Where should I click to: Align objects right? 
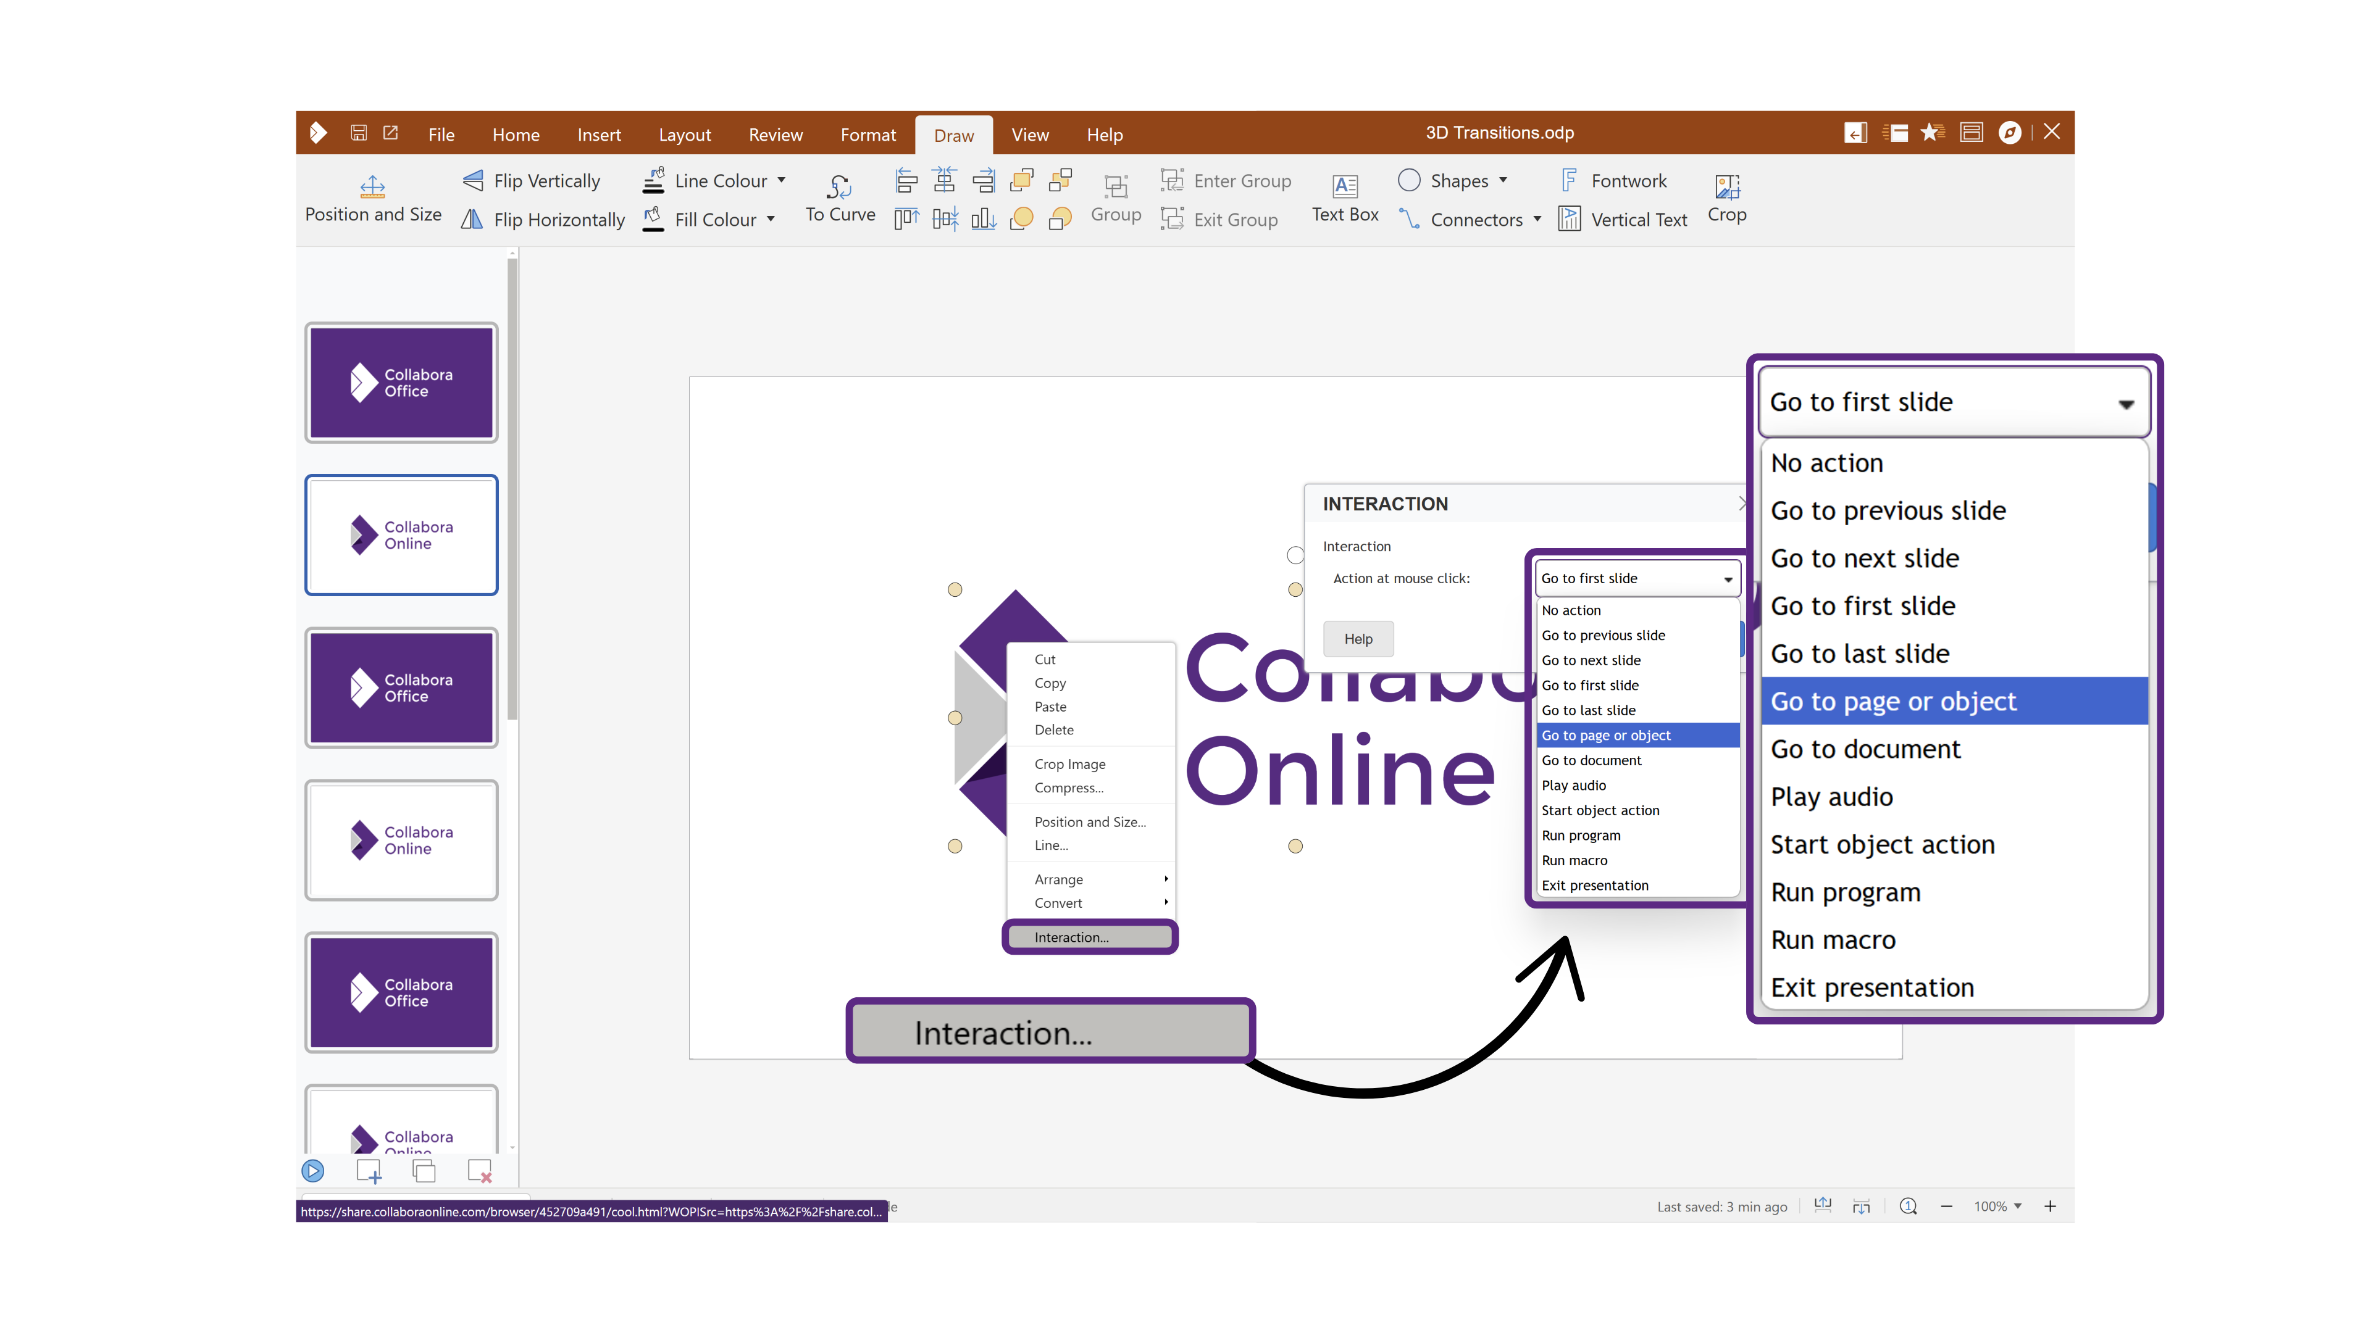[x=983, y=180]
